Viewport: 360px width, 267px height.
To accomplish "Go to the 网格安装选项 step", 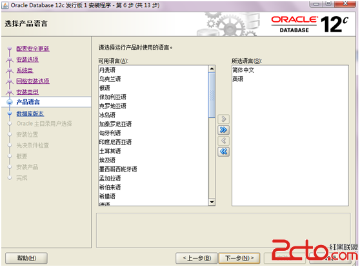I will [33, 81].
